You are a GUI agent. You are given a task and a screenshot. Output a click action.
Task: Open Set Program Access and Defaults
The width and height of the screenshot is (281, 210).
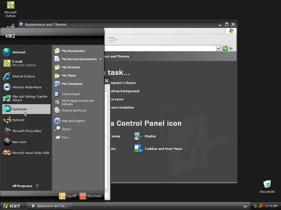[x=78, y=102]
